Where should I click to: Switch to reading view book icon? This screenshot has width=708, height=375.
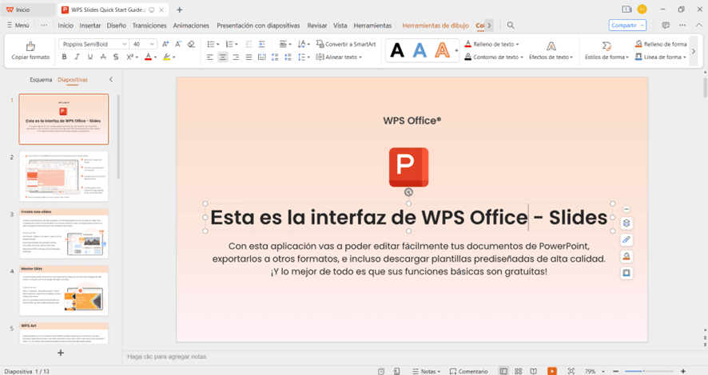(533, 371)
